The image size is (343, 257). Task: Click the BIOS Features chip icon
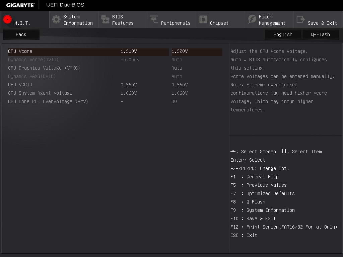tap(105, 19)
